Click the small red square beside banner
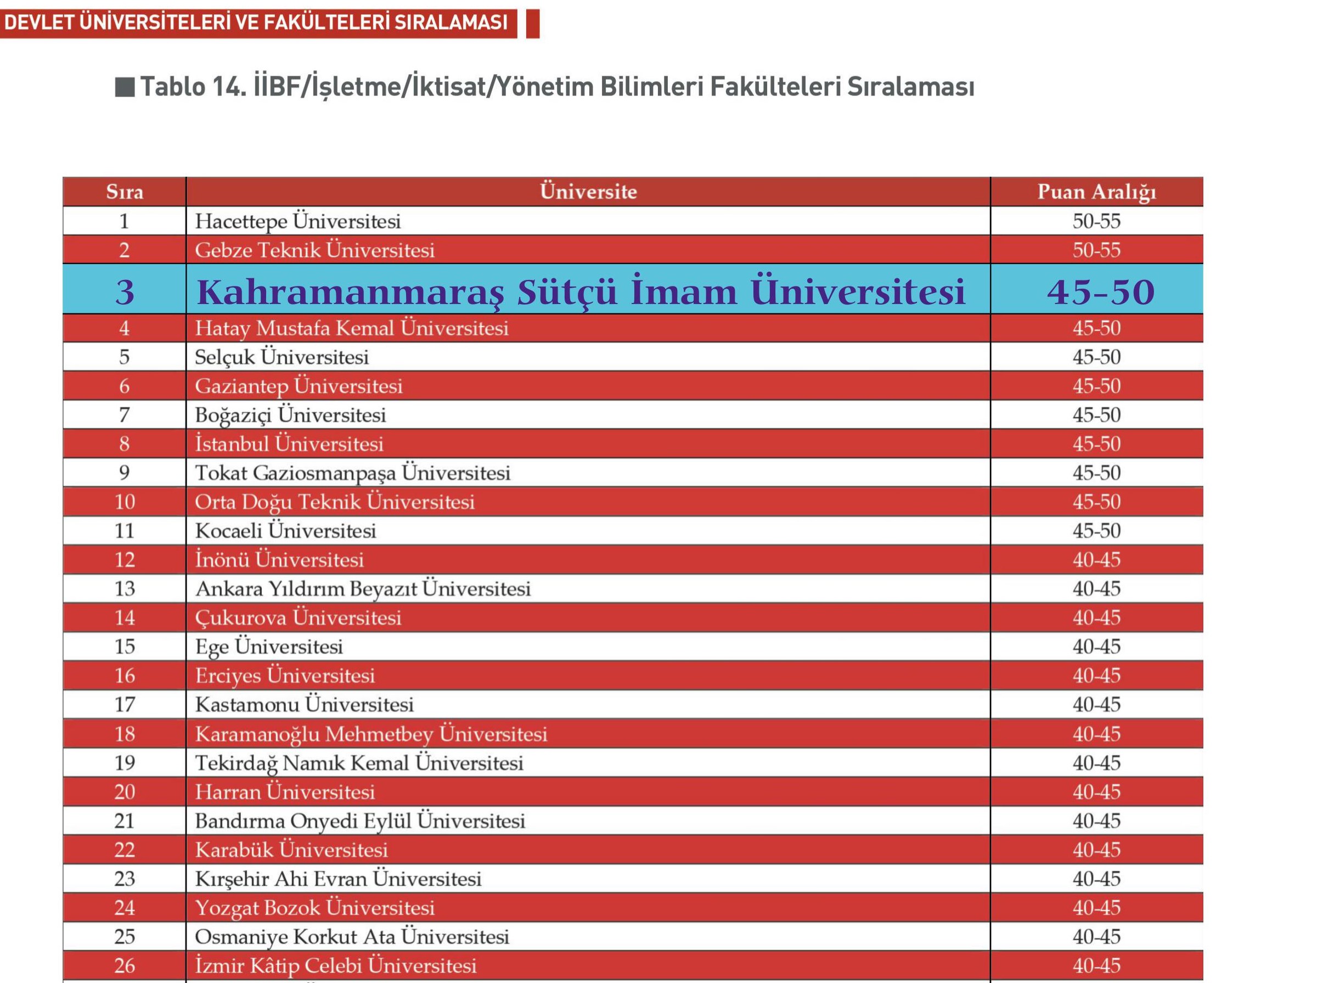This screenshot has height=983, width=1323. point(532,24)
